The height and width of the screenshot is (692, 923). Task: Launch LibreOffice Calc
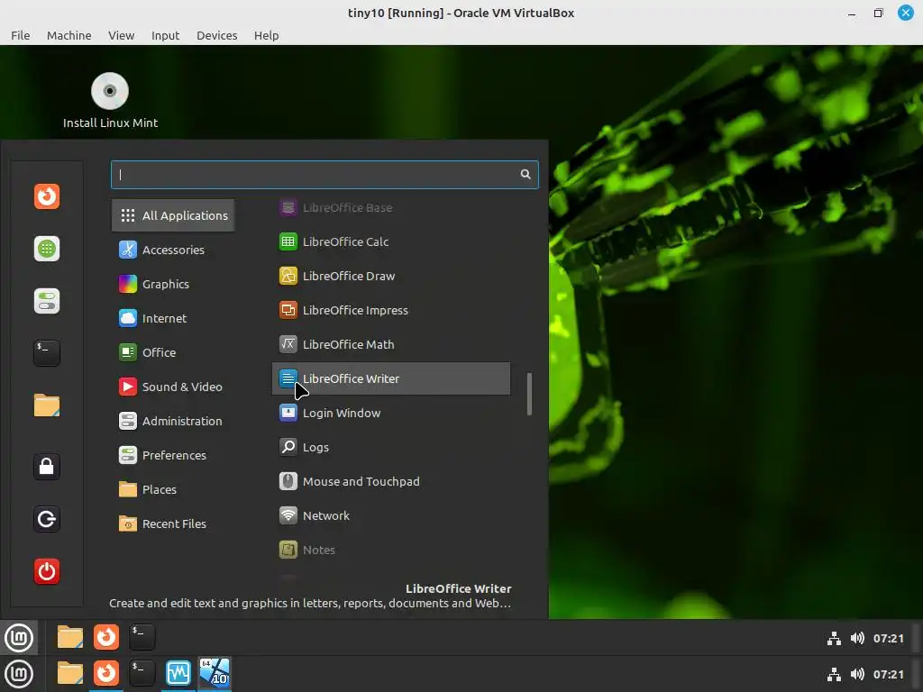tap(391, 241)
